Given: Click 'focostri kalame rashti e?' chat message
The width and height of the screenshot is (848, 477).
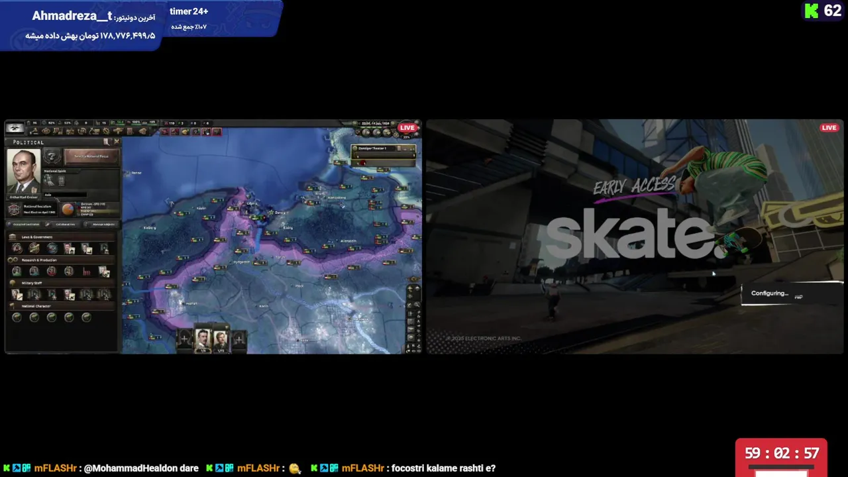Looking at the screenshot, I should [443, 468].
